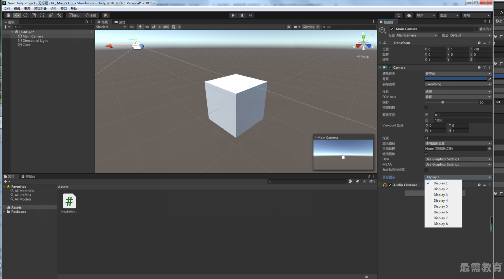
Task: Toggle grid snapping icon in toolbar
Action: 106,15
